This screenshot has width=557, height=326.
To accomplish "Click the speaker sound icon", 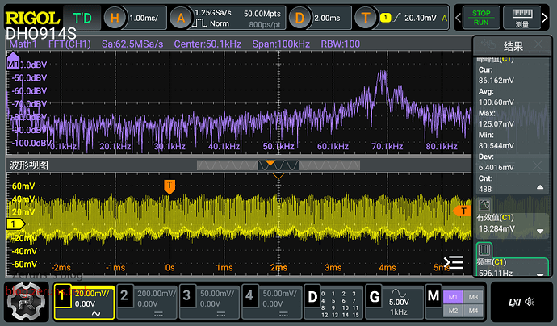I will click(530, 303).
